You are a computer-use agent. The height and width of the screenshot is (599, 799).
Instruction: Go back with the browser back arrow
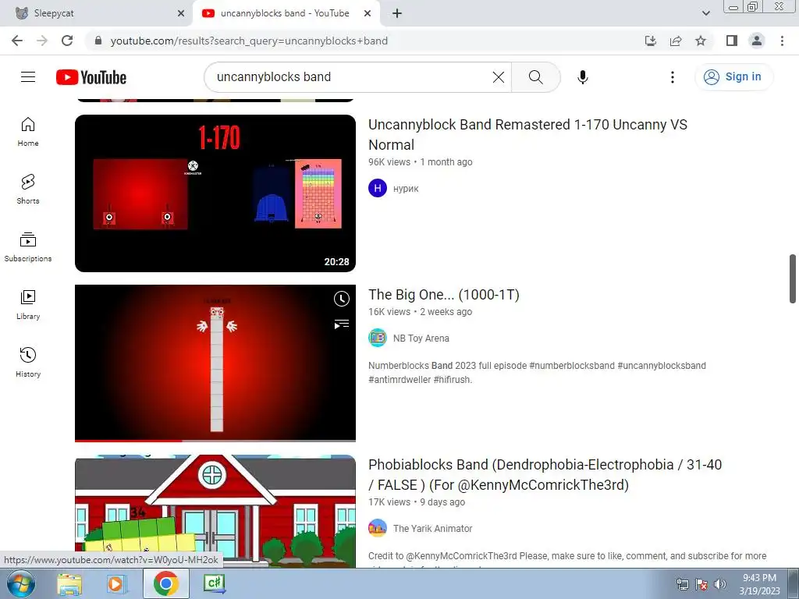(17, 41)
